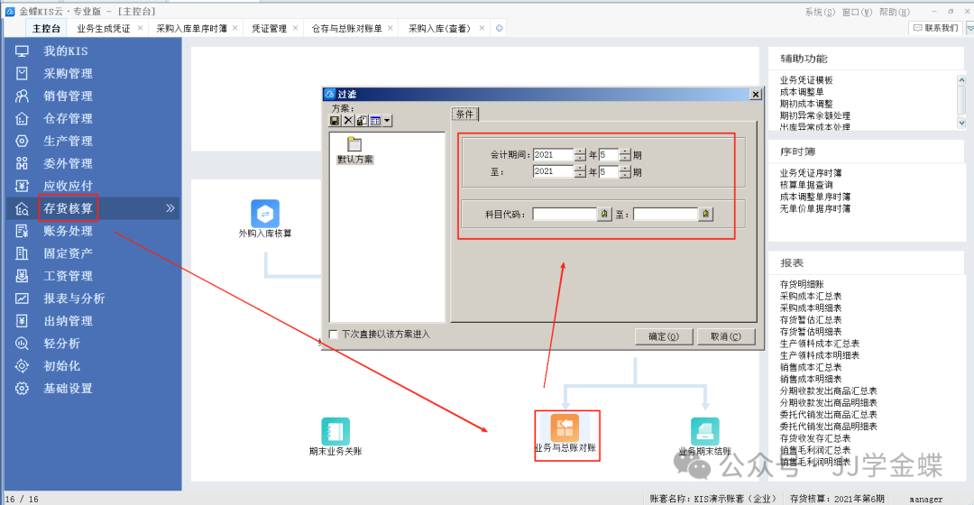This screenshot has height=505, width=974.
Task: Open the 业务凭证序时簿 link
Action: [811, 173]
